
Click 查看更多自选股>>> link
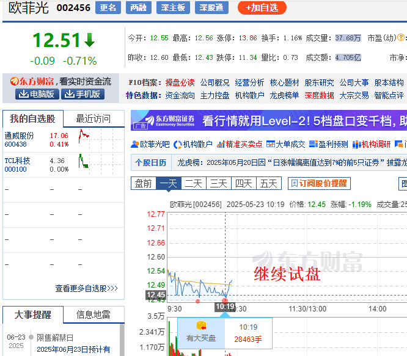click(86, 288)
